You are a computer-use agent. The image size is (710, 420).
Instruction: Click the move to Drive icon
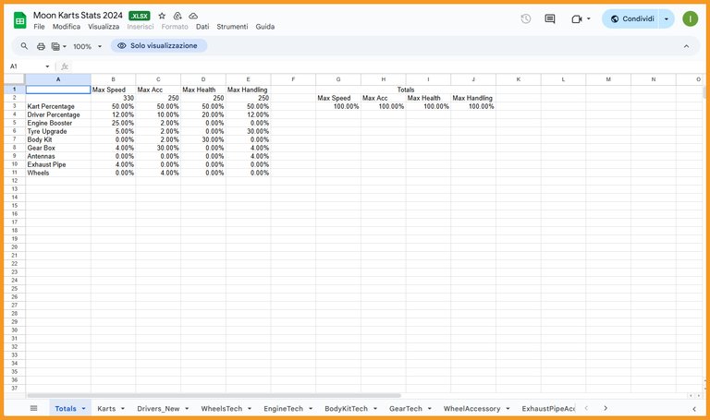click(177, 16)
